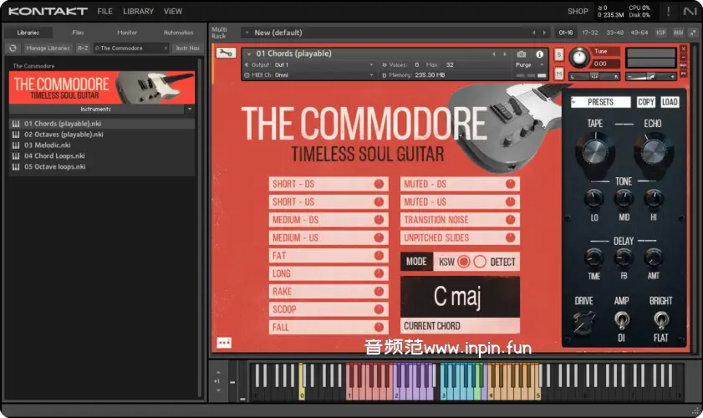Viewport: 703px width, 418px height.
Task: Toggle the UNPITCHED SLIDES articulation dot
Action: click(510, 237)
